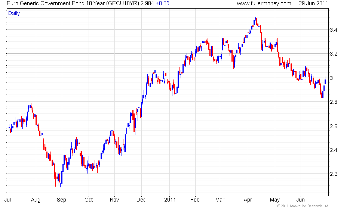The width and height of the screenshot is (359, 209).
Task: Click the 'Jul' x-axis label
Action: [7, 200]
